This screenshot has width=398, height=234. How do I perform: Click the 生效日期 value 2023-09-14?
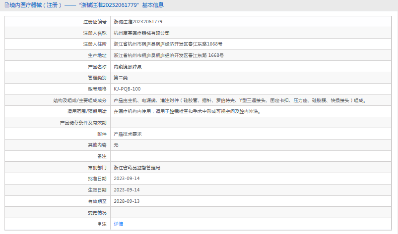(x=127, y=190)
